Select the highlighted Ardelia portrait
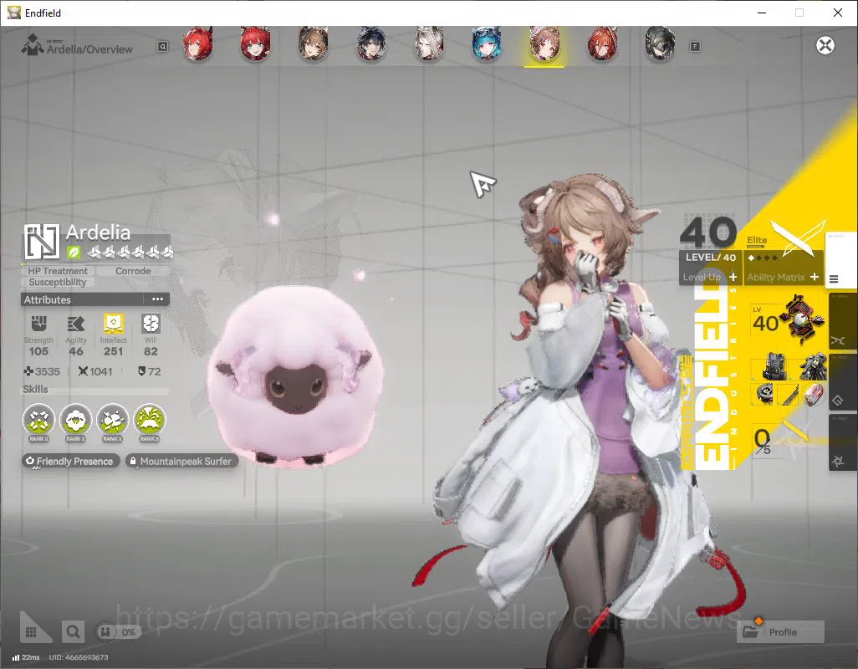Screen dimensions: 858x669 [544, 43]
